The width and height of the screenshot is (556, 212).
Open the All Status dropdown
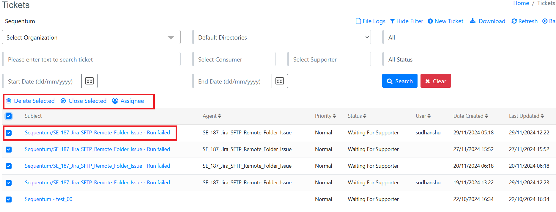[x=469, y=59]
